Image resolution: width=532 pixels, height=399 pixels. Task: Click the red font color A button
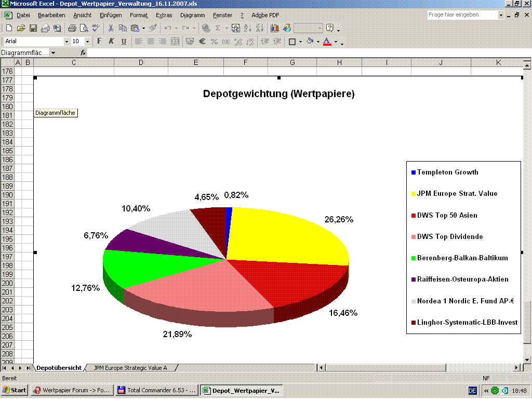click(327, 42)
